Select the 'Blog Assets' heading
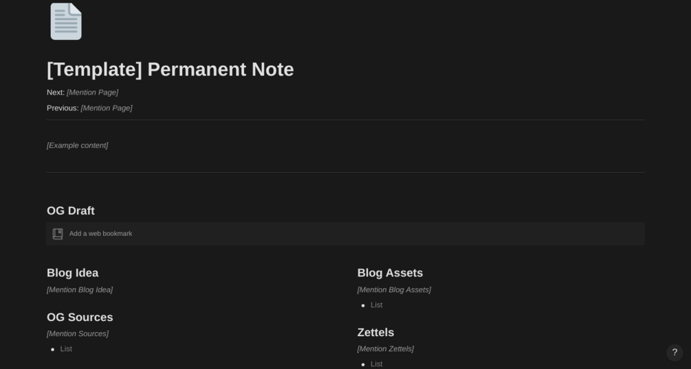The height and width of the screenshot is (369, 691). click(x=390, y=273)
